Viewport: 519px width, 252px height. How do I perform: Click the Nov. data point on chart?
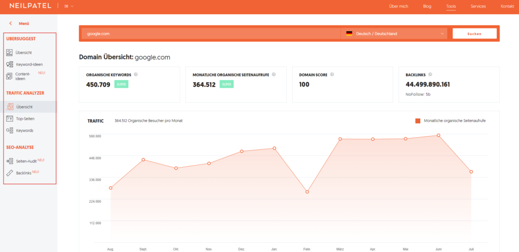(209, 163)
